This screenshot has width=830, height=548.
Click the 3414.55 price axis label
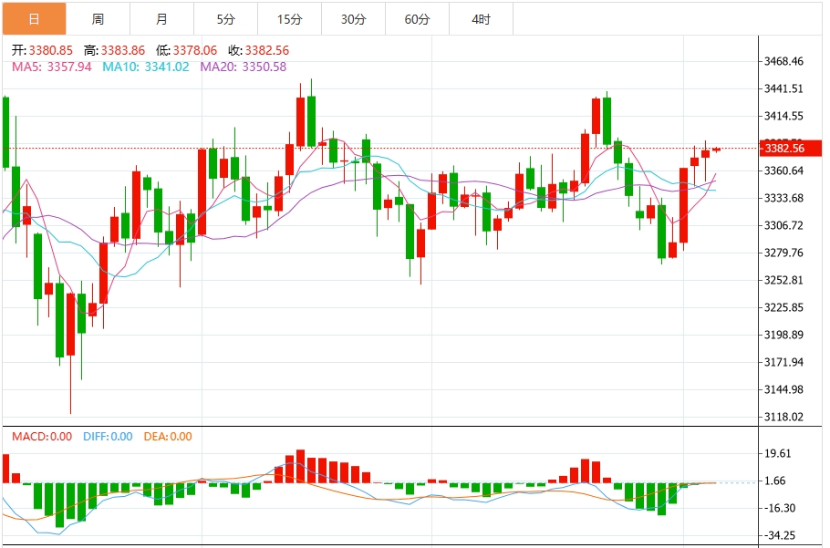coord(783,116)
